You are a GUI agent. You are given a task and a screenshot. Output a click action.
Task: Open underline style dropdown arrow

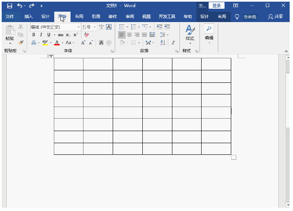(x=54, y=35)
